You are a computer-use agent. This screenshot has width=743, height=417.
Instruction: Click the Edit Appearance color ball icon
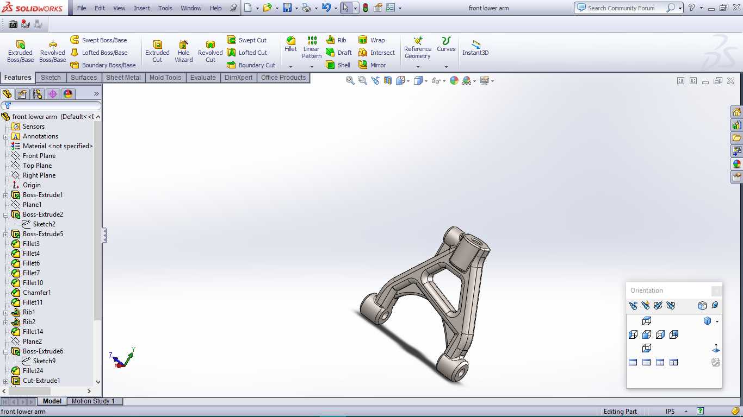pos(454,80)
